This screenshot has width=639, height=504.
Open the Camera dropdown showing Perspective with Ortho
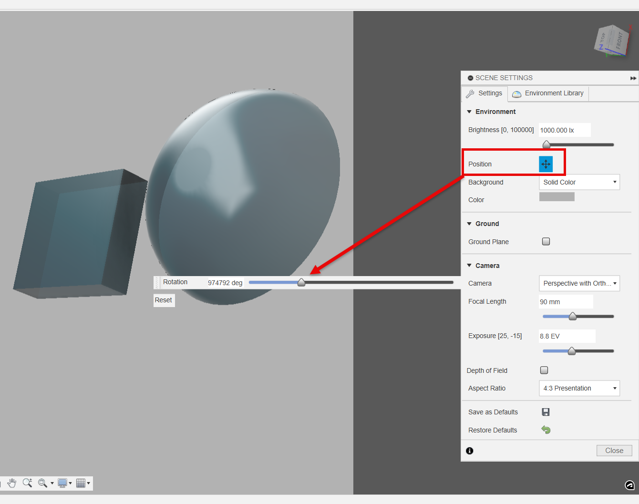579,283
